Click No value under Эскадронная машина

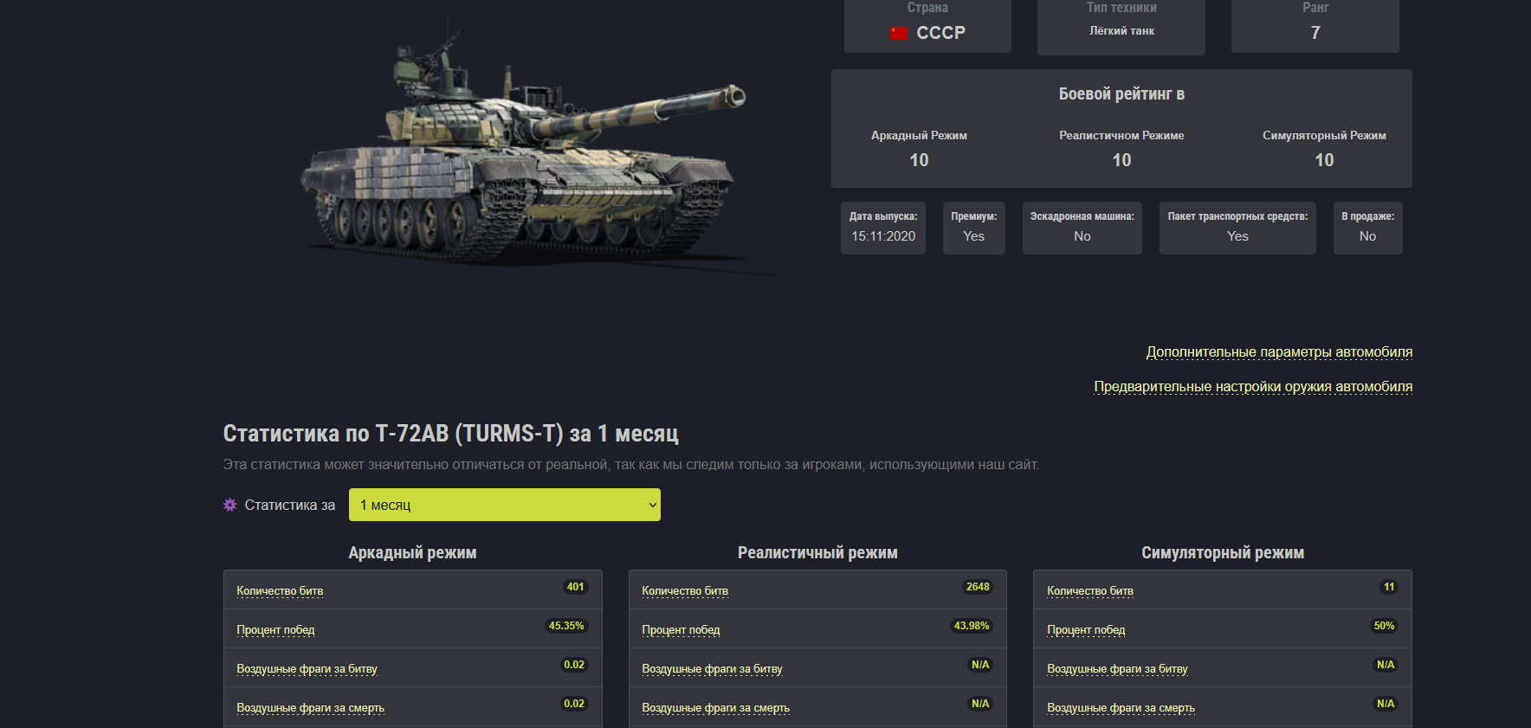(x=1082, y=236)
